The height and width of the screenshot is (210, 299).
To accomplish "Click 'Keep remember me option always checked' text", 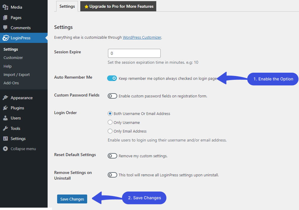I will [168, 78].
